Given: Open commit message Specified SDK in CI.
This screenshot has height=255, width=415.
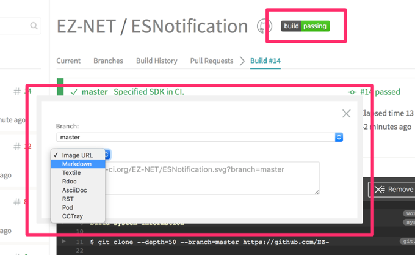Looking at the screenshot, I should (x=149, y=92).
